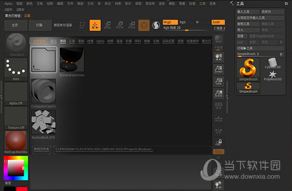Toggle the Zadd button
Viewport: 292px width, 191px height.
pos(218,22)
